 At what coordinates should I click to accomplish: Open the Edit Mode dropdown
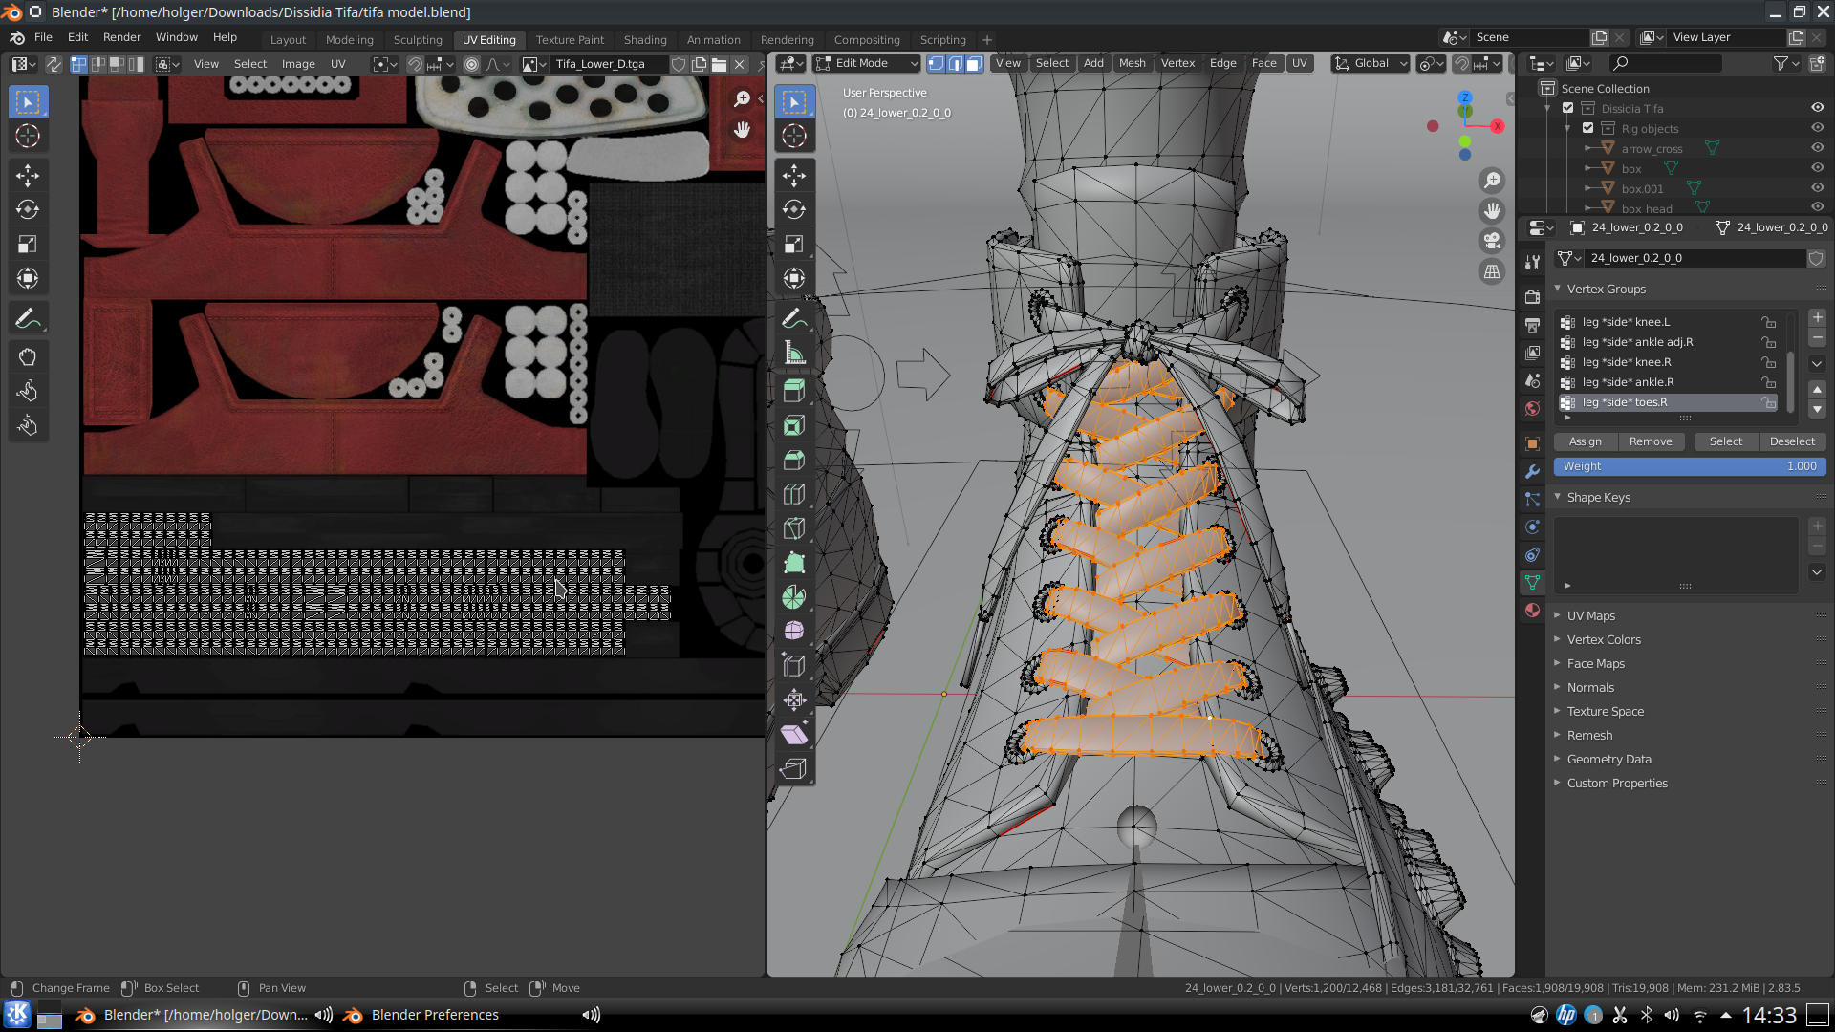click(x=866, y=63)
